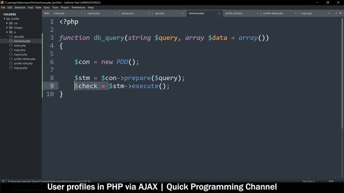Click the vertical editor scrollbar
The width and height of the screenshot is (344, 193).
pos(342,73)
